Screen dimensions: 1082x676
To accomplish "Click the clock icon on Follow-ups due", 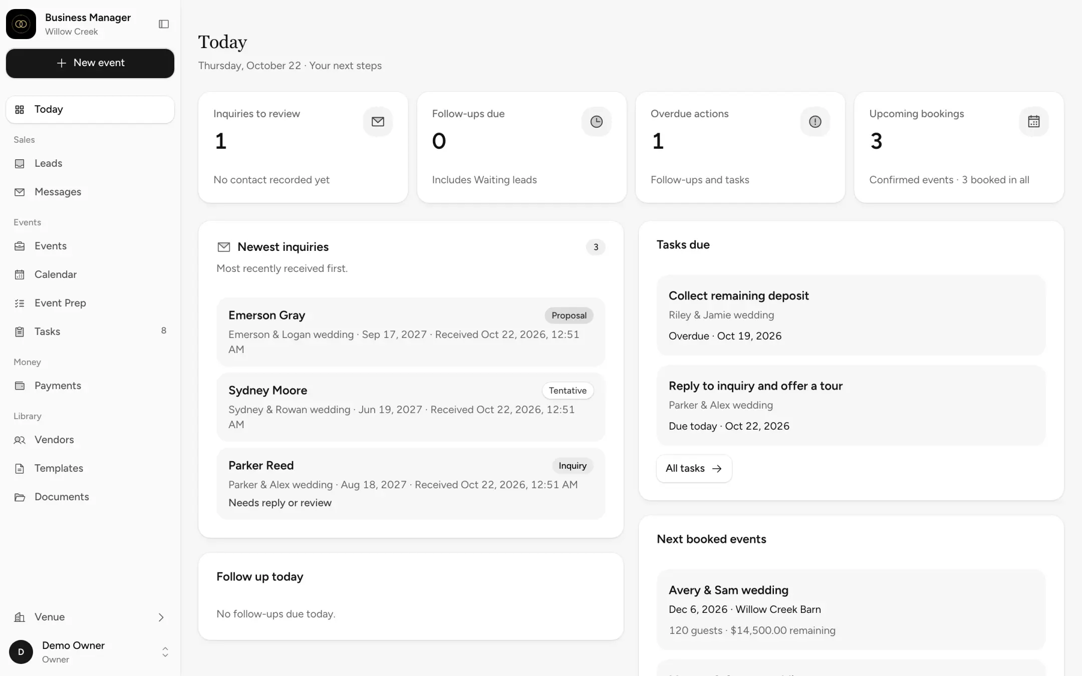I will pos(596,122).
